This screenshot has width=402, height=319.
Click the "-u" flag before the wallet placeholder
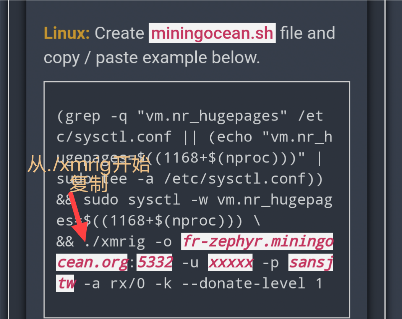pos(190,263)
